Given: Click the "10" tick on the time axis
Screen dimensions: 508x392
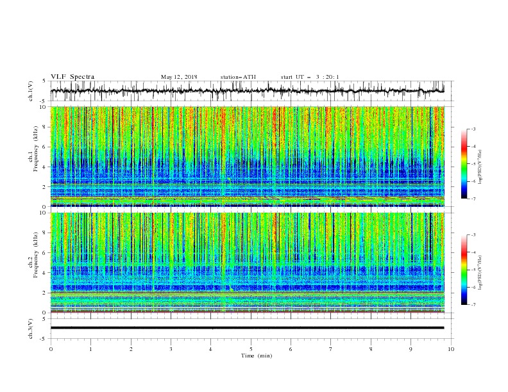Looking at the screenshot, I should point(451,349).
